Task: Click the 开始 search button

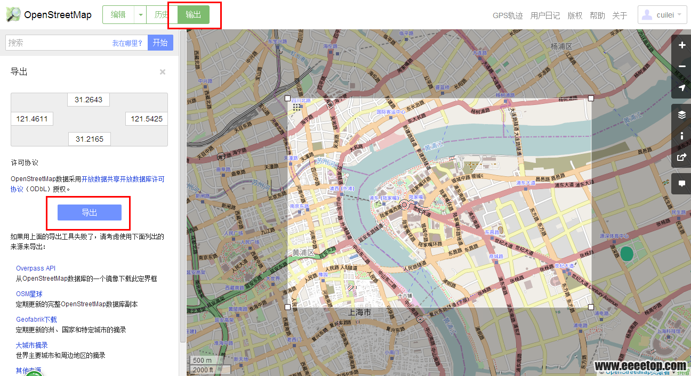Action: pyautogui.click(x=160, y=43)
